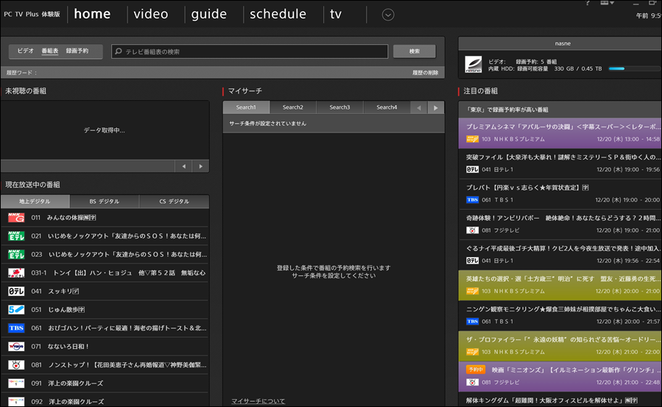Image resolution: width=662 pixels, height=407 pixels.
Task: Click the channel 031-1 station logo
Action: tap(16, 273)
